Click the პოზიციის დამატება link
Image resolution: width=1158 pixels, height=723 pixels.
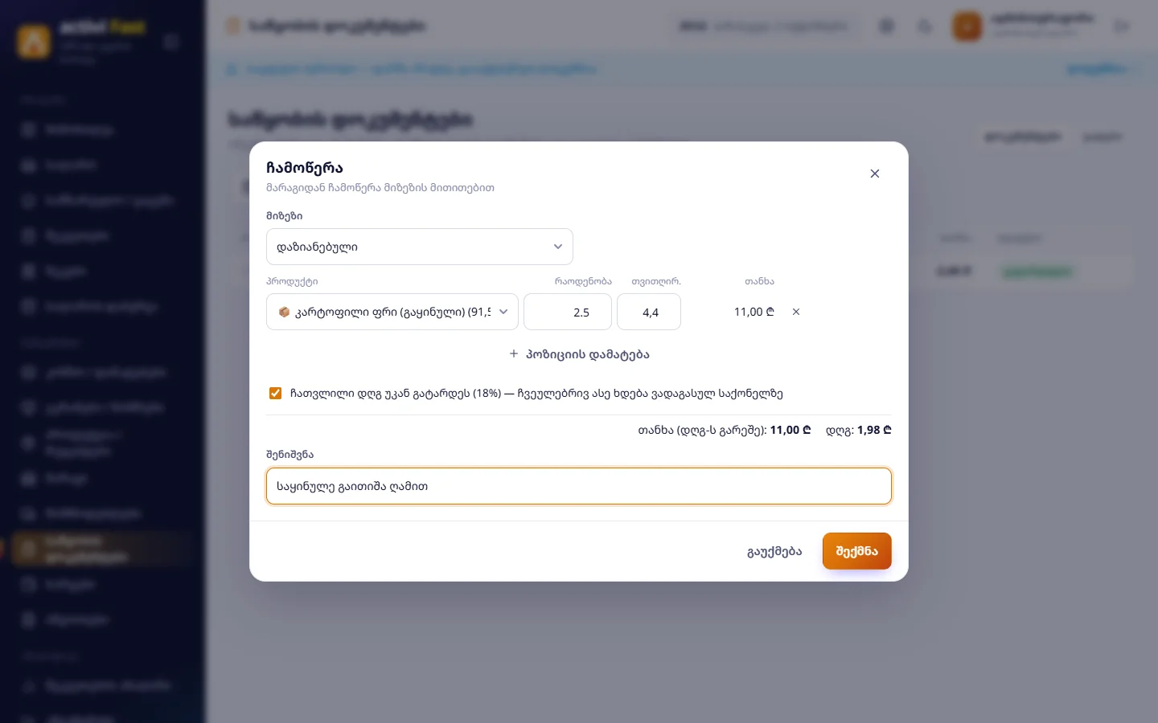tap(579, 354)
